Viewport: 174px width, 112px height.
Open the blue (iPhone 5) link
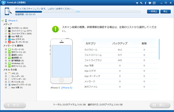coord(67,88)
